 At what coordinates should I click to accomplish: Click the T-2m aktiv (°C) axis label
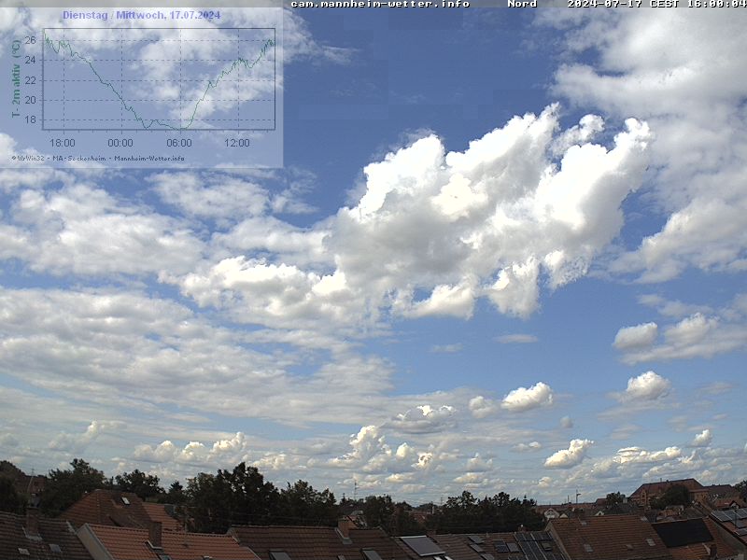[x=16, y=79]
